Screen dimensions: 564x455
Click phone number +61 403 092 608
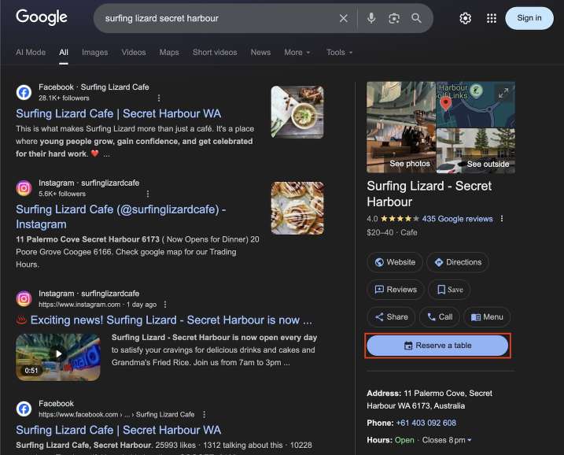tap(426, 423)
